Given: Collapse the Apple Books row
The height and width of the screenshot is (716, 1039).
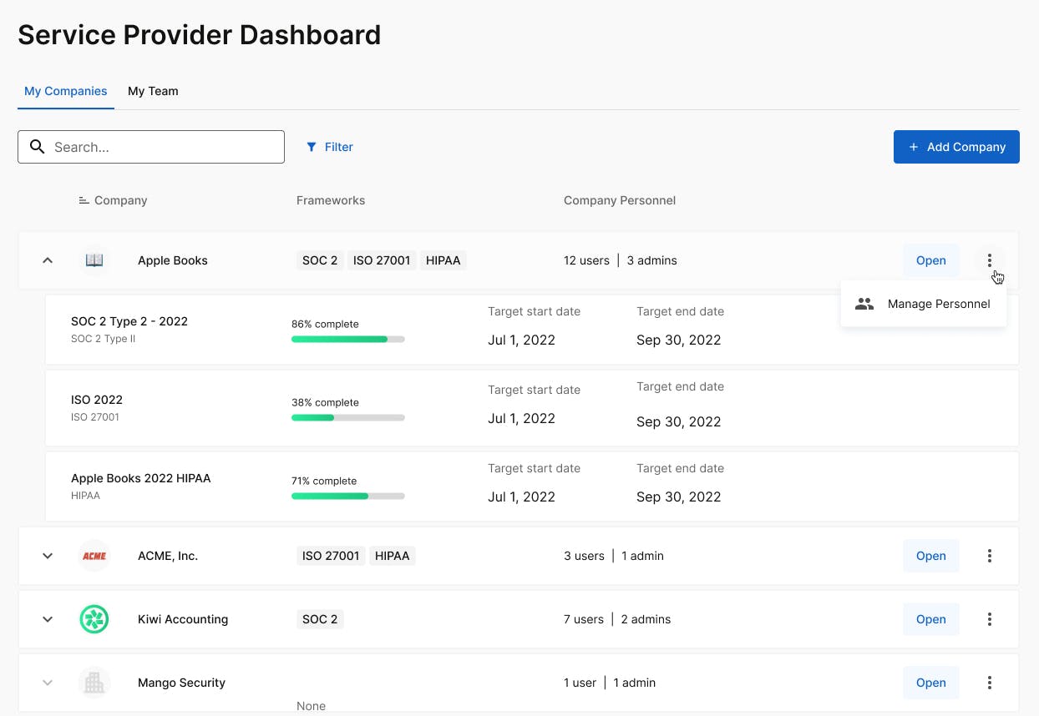Looking at the screenshot, I should coord(48,260).
